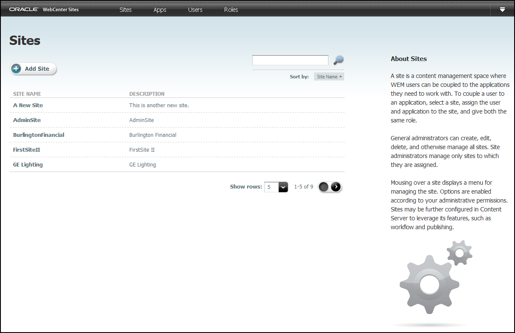515x333 pixels.
Task: Click the magnifying glass search icon
Action: click(338, 60)
